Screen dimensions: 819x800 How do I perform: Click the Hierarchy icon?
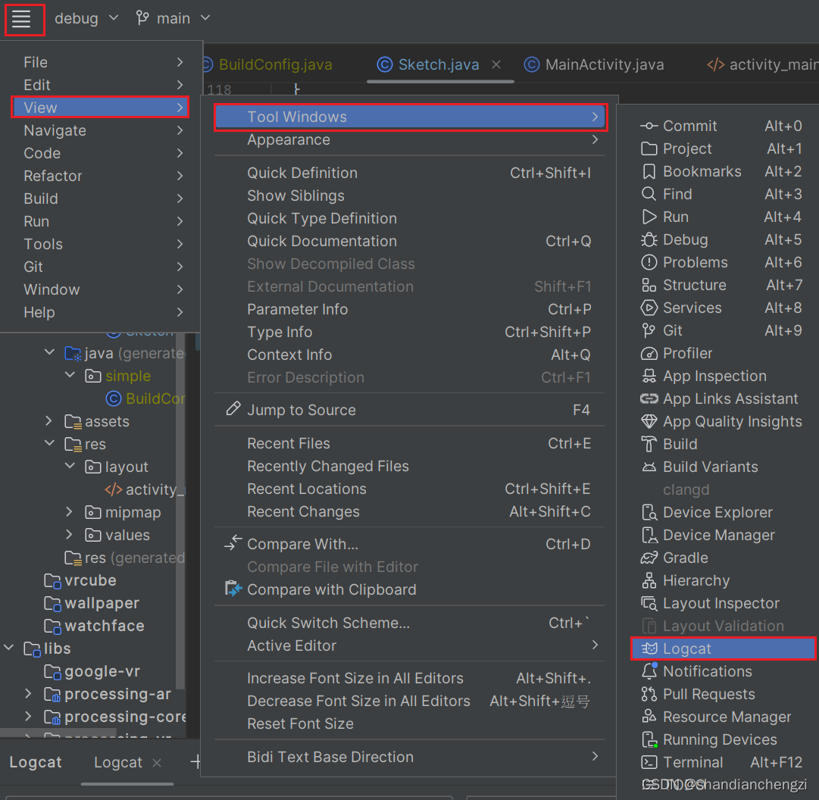649,580
